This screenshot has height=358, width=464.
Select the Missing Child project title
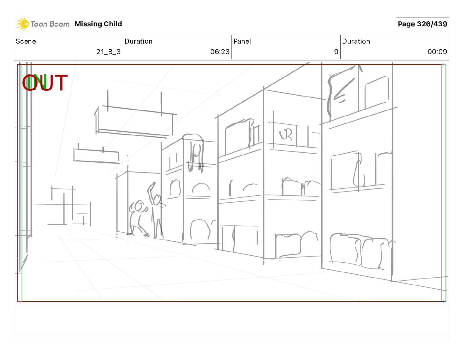(98, 24)
